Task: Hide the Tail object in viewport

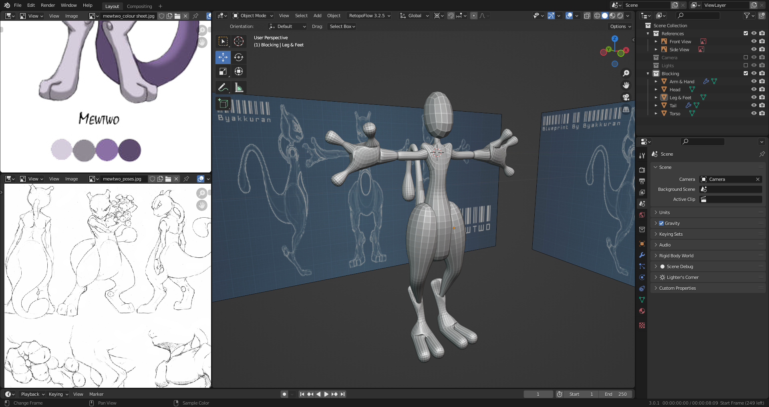Action: coord(754,105)
